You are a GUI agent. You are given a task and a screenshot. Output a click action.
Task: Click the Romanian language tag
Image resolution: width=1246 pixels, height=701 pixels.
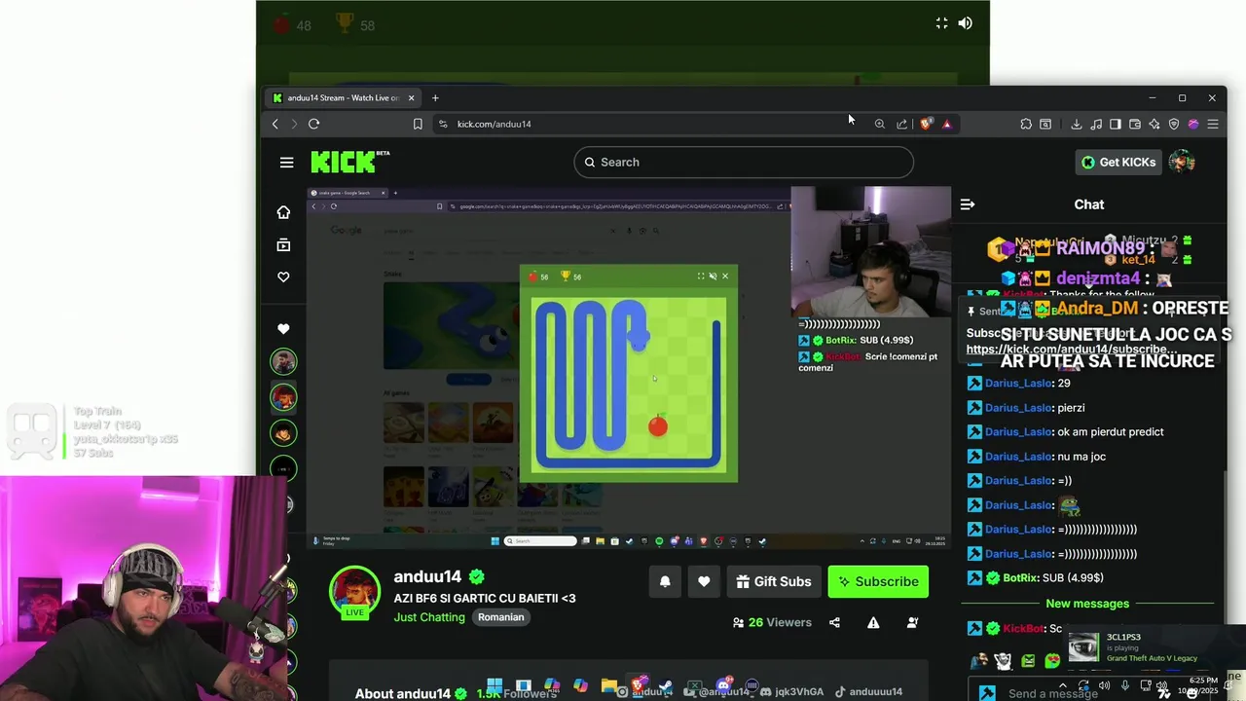coord(500,617)
